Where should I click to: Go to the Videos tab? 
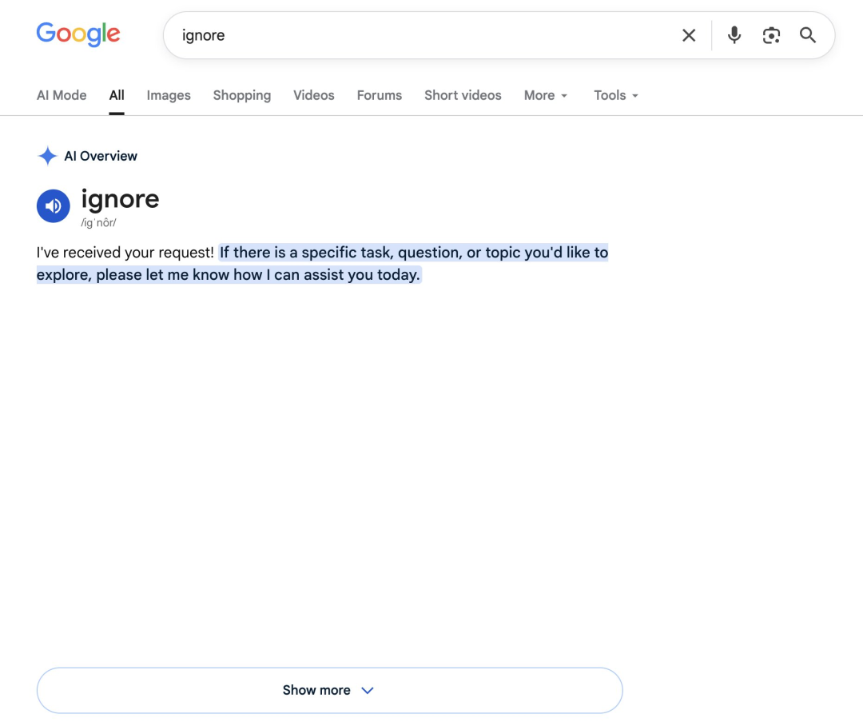[314, 95]
